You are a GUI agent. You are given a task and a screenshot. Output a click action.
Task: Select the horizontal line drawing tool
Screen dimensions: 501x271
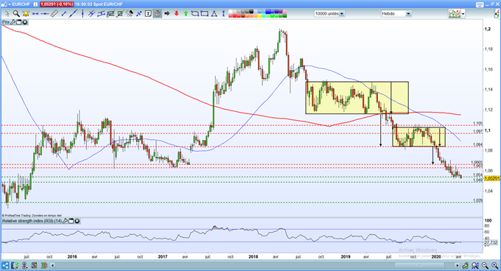point(45,13)
